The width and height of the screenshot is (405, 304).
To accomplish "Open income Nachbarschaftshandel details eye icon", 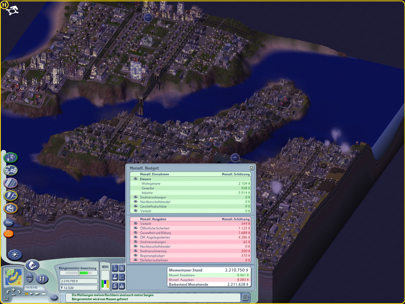I will tap(136, 202).
